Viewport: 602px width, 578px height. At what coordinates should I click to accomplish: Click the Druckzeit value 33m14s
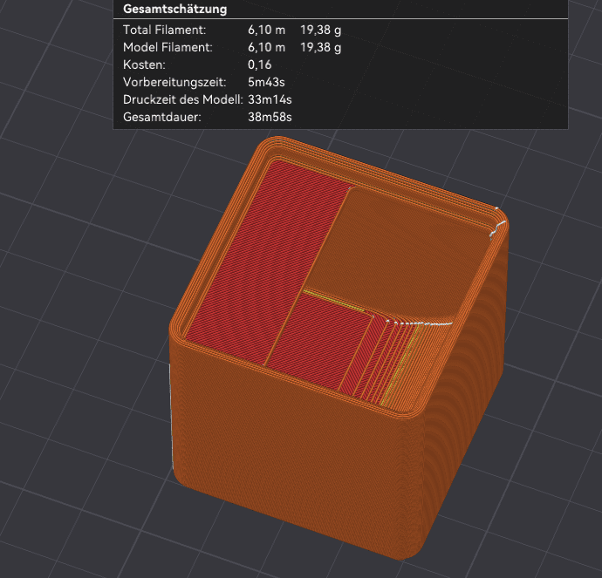click(x=270, y=99)
